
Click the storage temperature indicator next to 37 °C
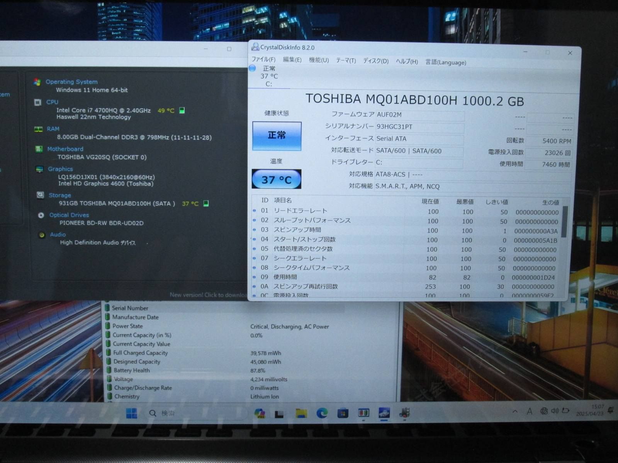(206, 203)
